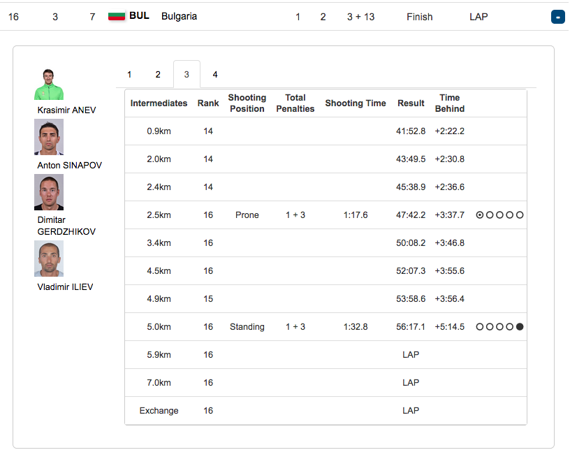The height and width of the screenshot is (457, 570).
Task: Open Krasimir ANEV athlete photo
Action: (48, 85)
